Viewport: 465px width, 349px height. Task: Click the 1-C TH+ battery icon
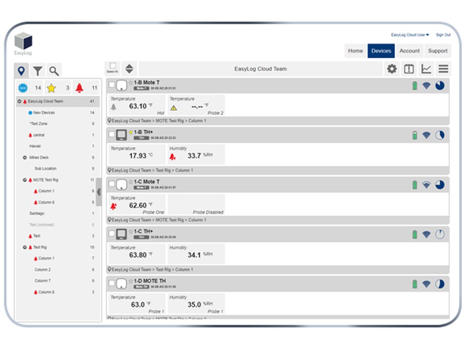click(x=415, y=234)
